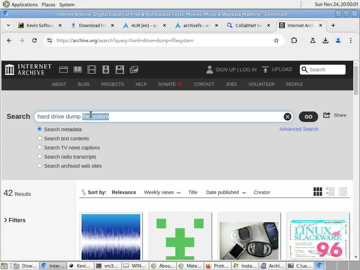This screenshot has height=270, width=360.
Task: Click the page vertical scrollbar thumb
Action: point(356,80)
